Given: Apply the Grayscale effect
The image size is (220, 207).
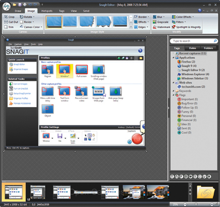Looking at the screenshot, I should 161,22.
